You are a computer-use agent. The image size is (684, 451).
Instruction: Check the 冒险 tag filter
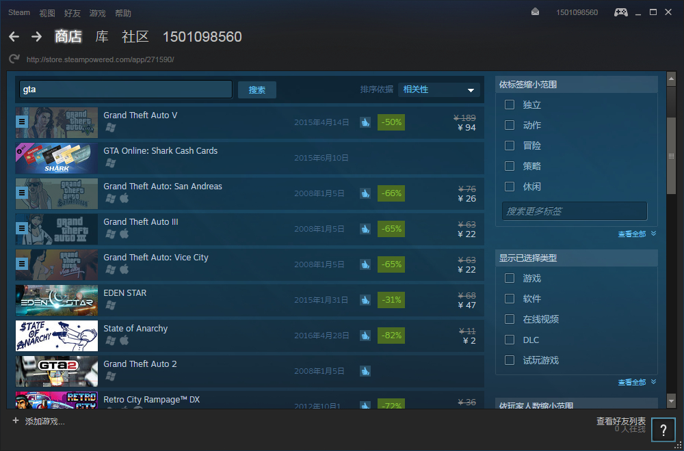[x=510, y=146]
